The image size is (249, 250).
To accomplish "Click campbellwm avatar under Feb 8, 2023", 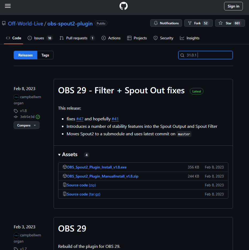I will click(x=16, y=97).
